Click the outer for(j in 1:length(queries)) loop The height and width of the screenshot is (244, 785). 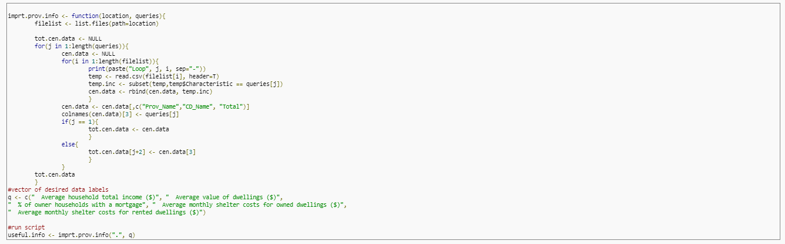click(x=81, y=46)
